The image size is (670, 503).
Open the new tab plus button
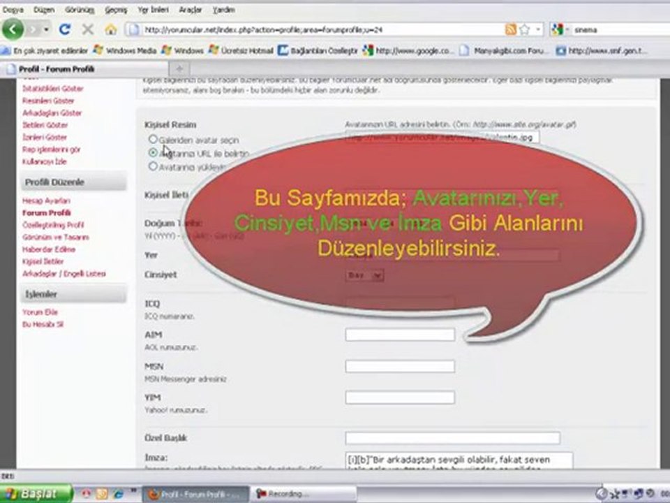tap(179, 69)
